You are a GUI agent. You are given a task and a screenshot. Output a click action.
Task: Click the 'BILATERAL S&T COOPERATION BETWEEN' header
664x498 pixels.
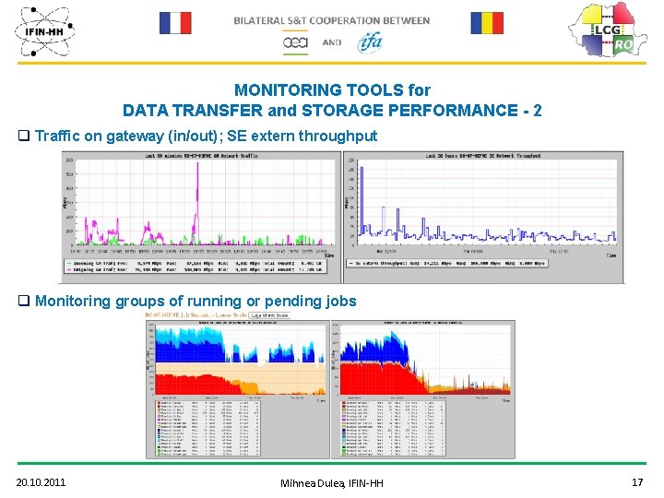pos(332,20)
